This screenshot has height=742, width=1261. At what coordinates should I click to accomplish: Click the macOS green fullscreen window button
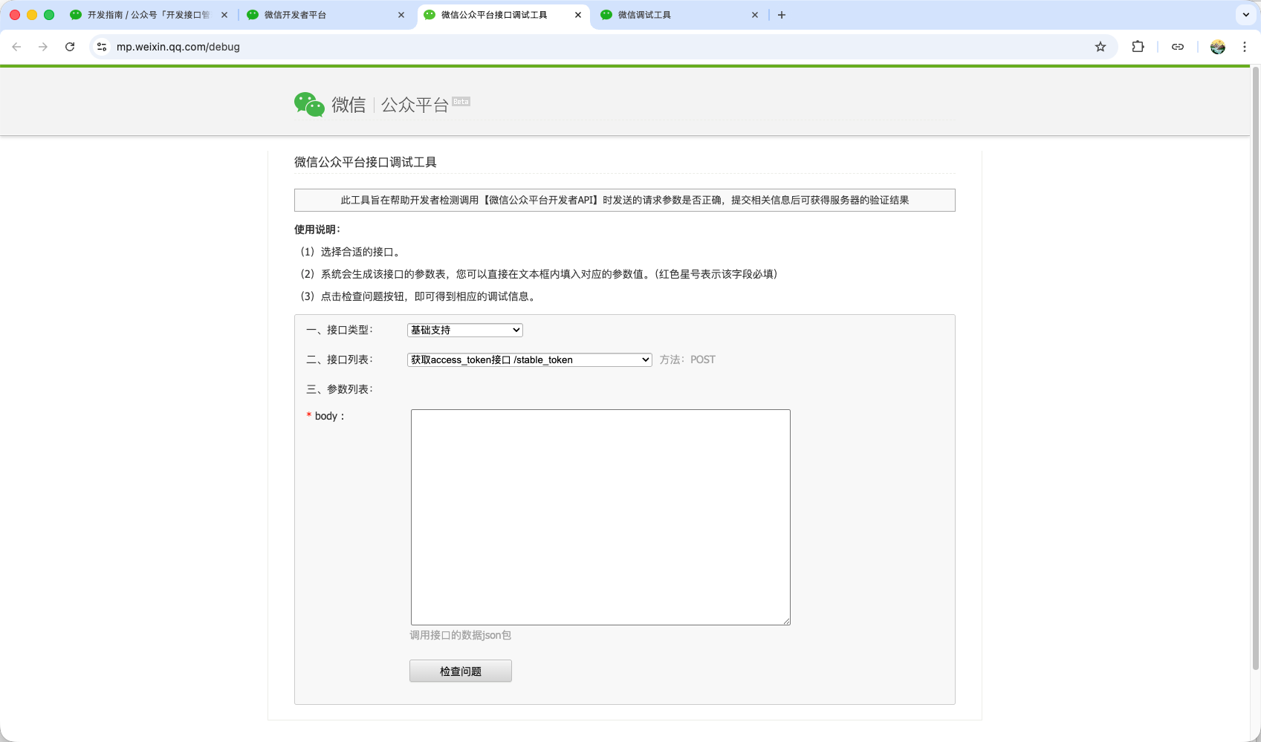click(49, 15)
